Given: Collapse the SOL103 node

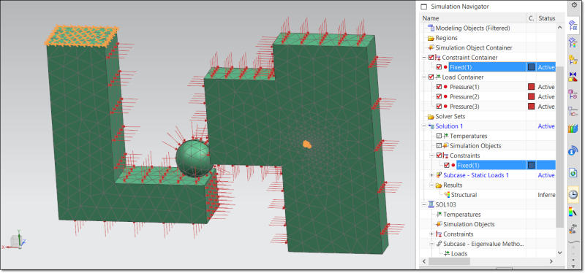Looking at the screenshot, I should pos(424,204).
